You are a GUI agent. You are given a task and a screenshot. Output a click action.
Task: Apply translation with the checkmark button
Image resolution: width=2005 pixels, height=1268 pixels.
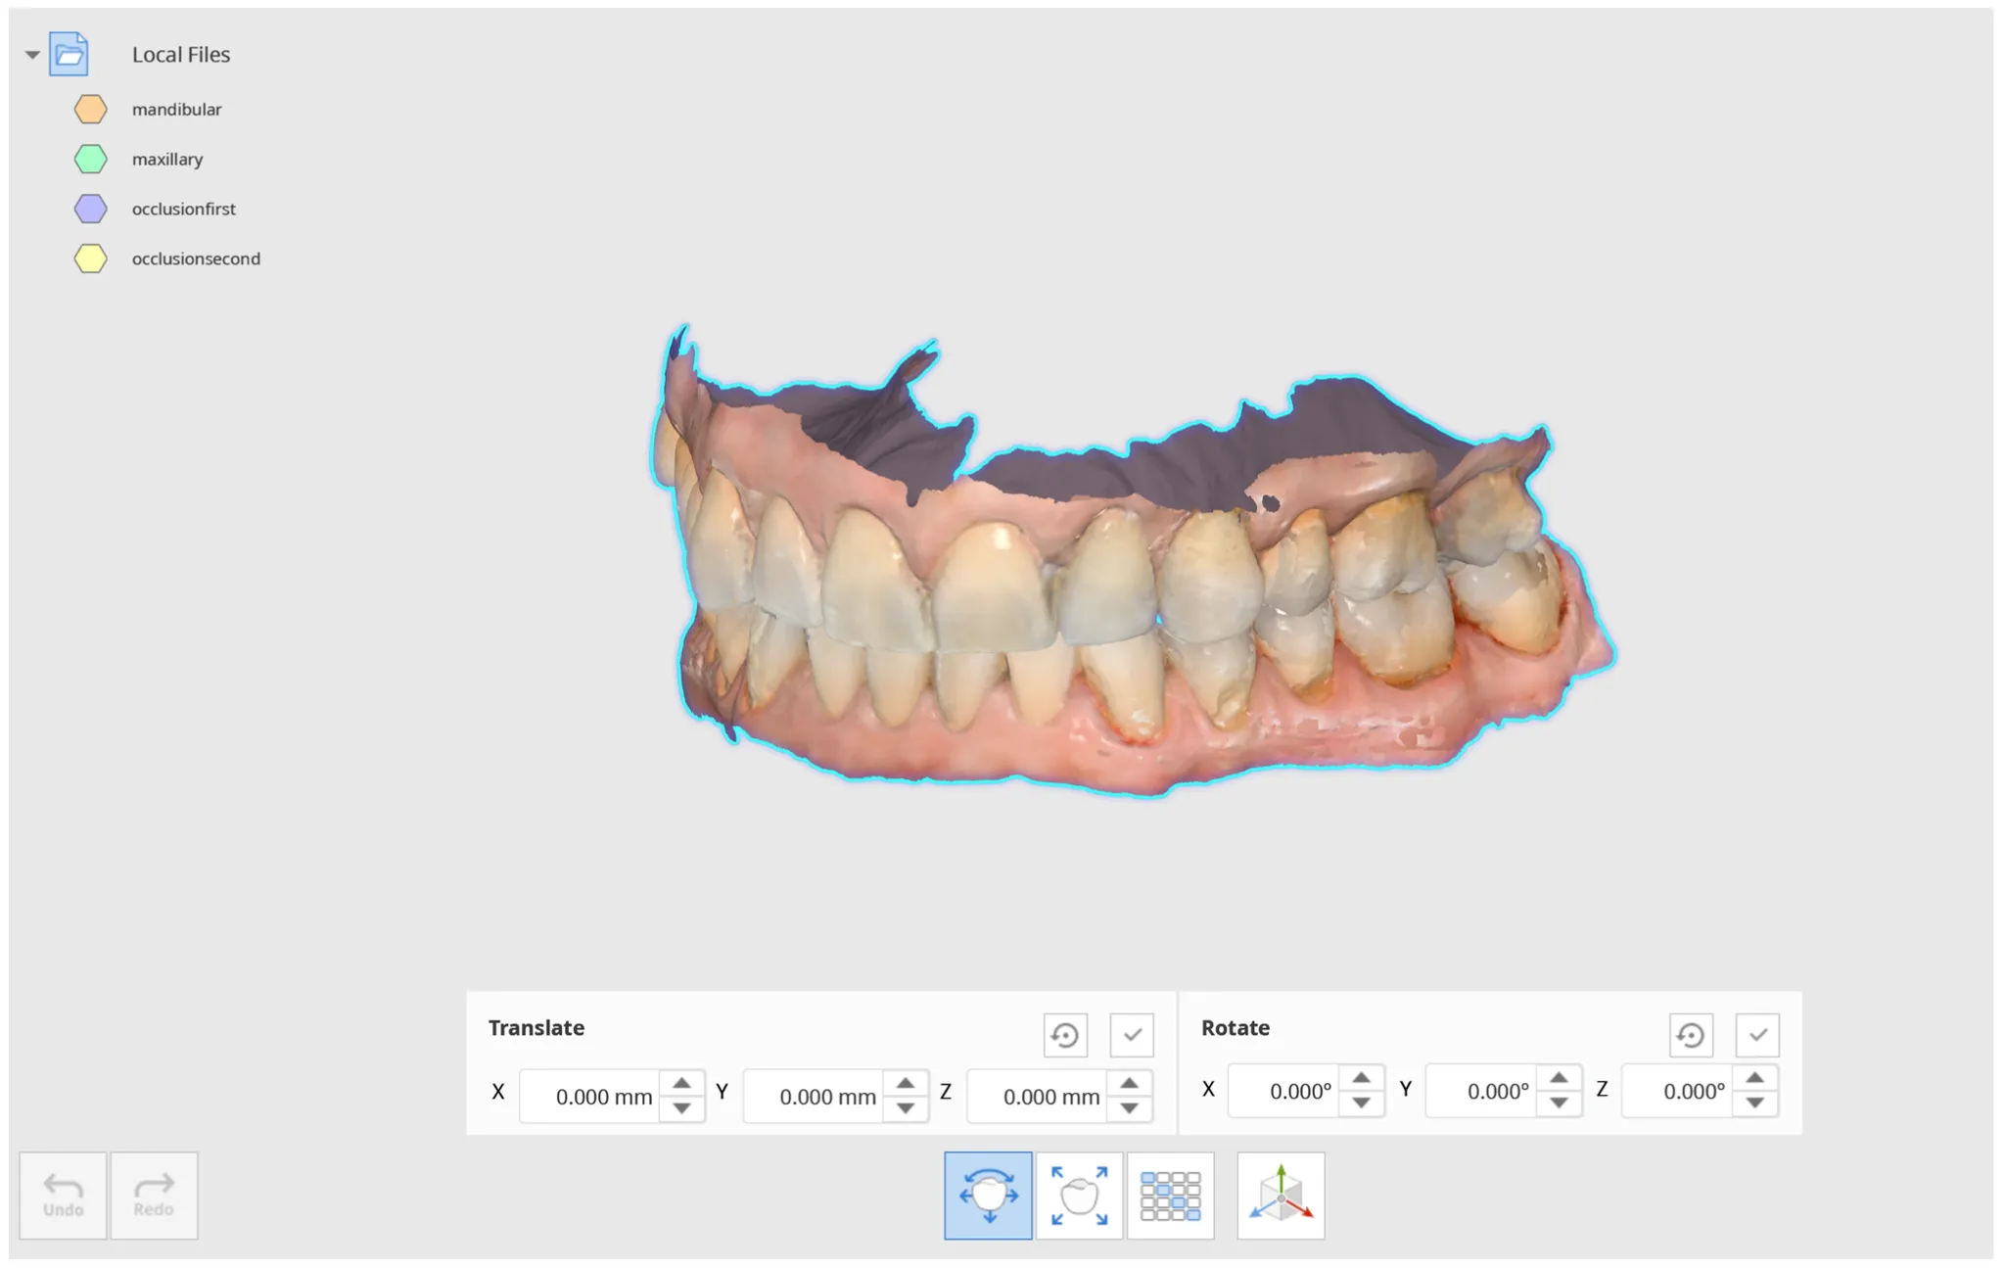(1132, 1035)
